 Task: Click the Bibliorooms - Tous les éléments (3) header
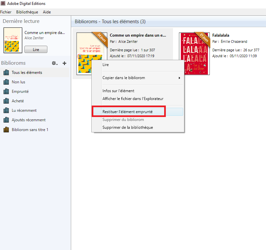click(x=110, y=22)
